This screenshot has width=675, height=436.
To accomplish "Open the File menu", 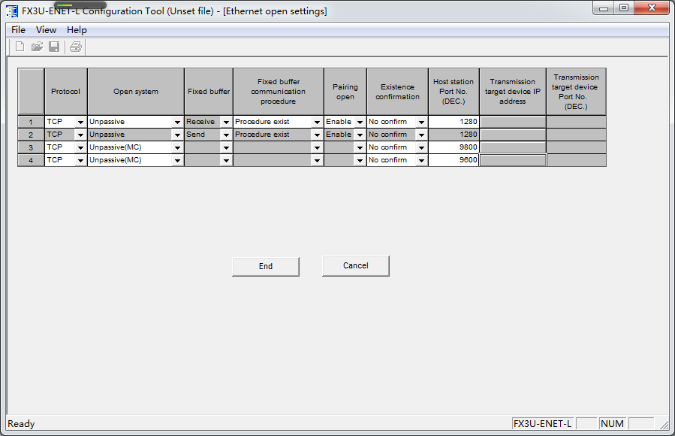I will (18, 30).
